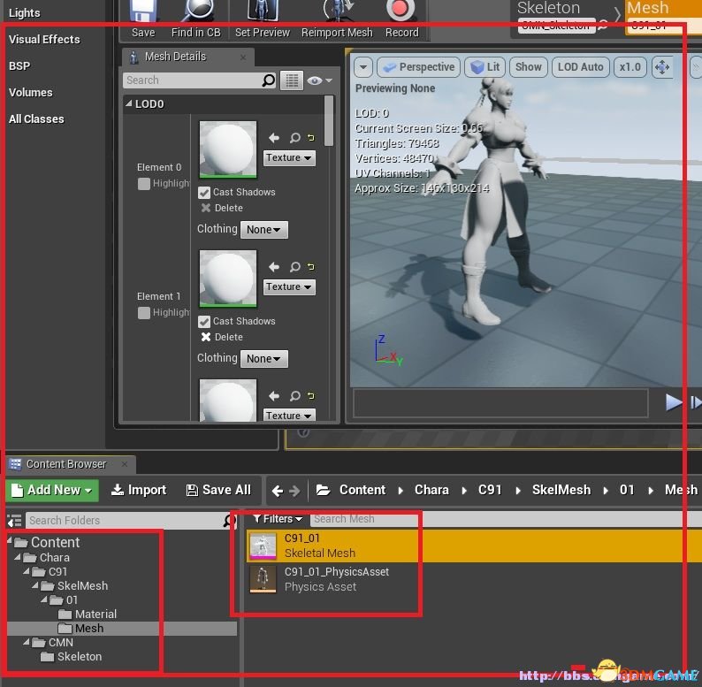Viewport: 702px width, 687px height.
Task: Uncheck Cast Shadows for Element 1
Action: [x=204, y=322]
